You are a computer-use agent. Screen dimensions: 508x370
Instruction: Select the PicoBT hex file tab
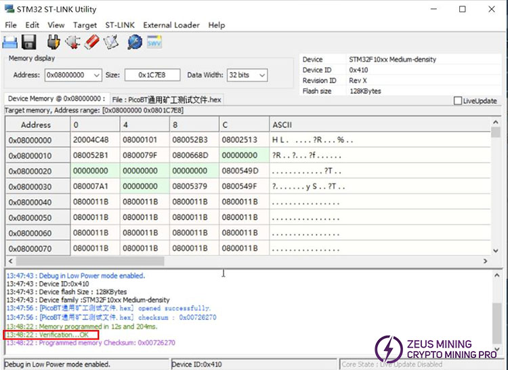click(167, 100)
